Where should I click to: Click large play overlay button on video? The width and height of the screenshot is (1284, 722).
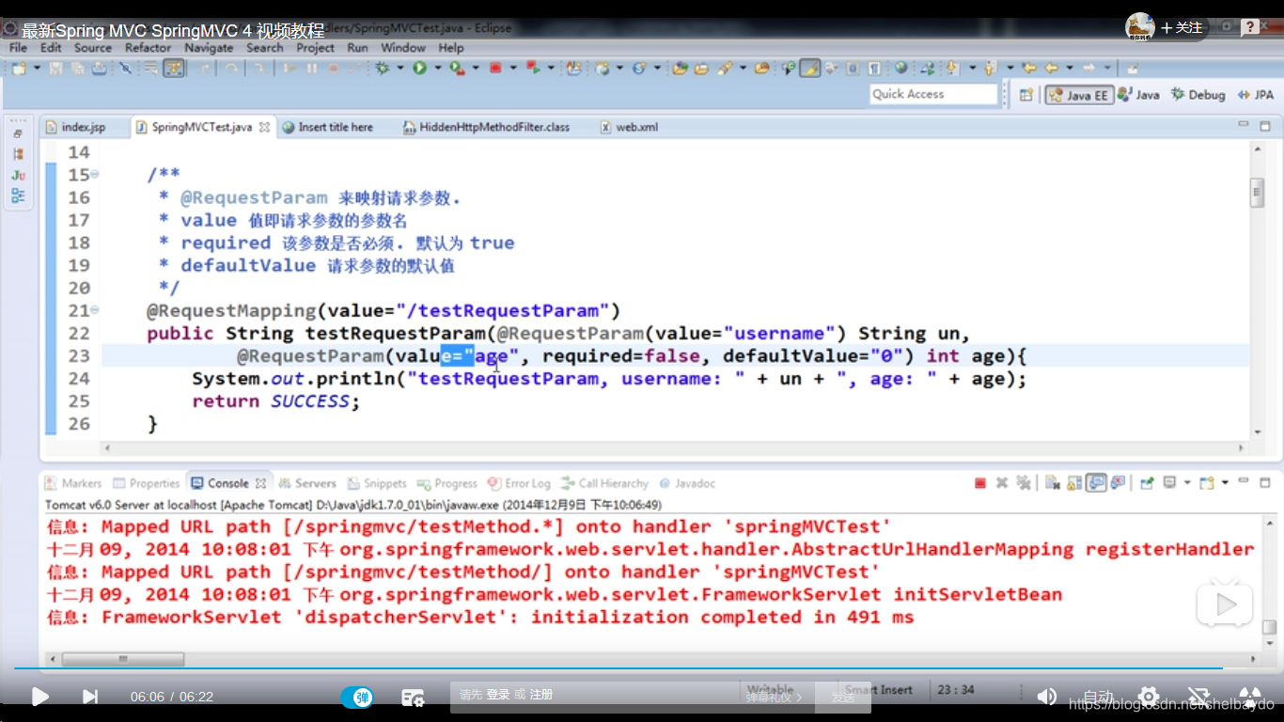pyautogui.click(x=1224, y=604)
